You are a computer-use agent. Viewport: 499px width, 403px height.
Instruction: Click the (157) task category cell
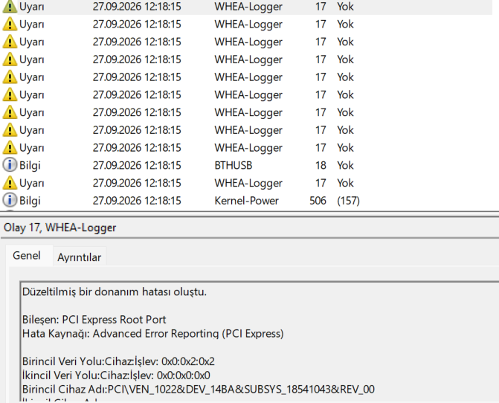click(348, 201)
